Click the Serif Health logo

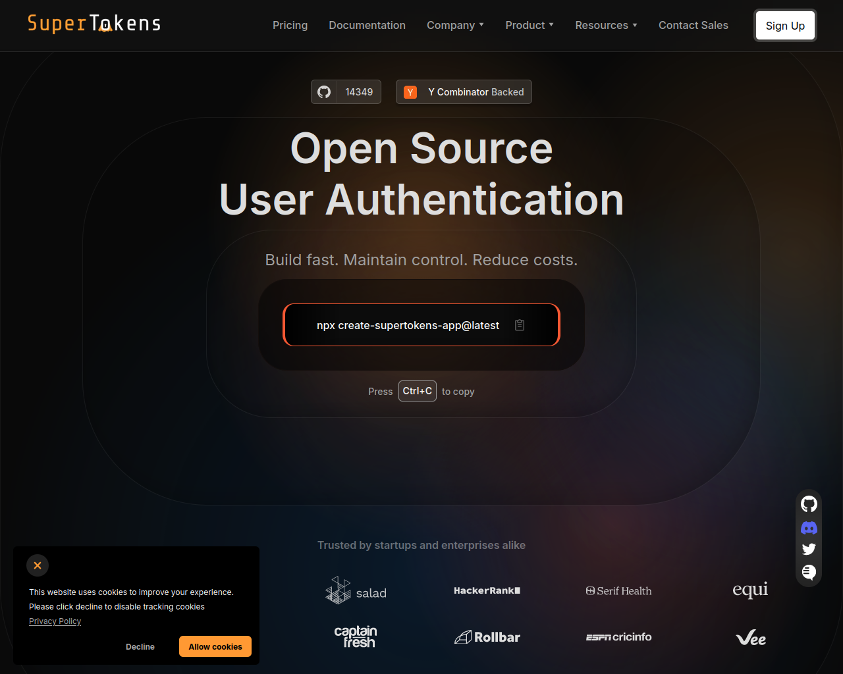coord(618,591)
